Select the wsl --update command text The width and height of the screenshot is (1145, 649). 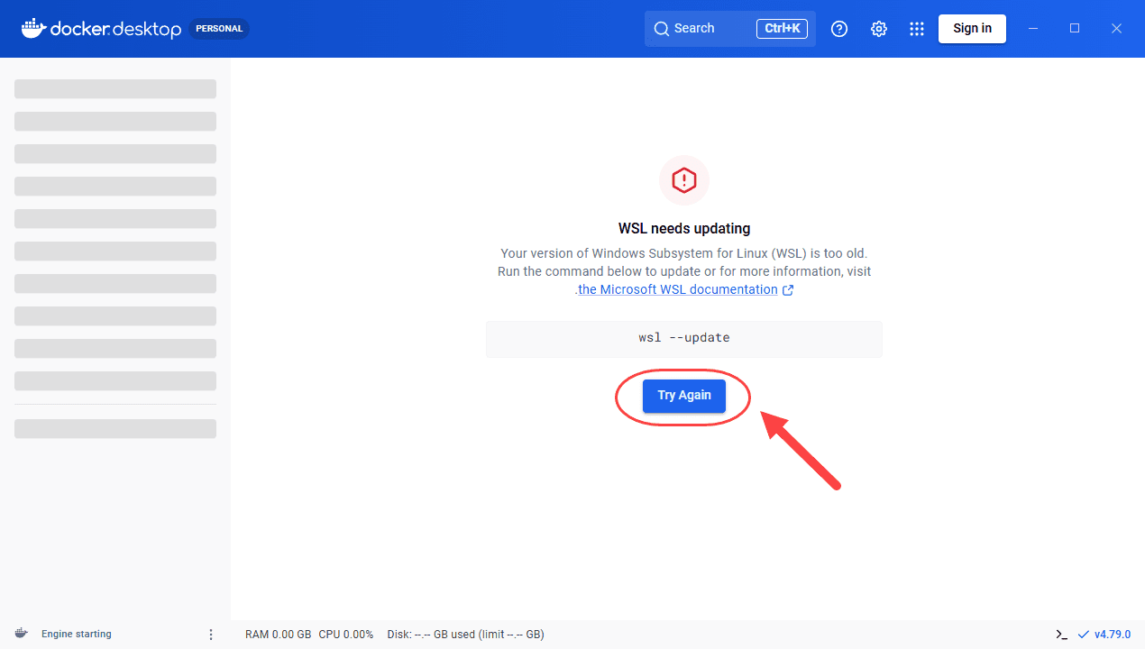tap(684, 338)
